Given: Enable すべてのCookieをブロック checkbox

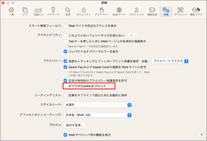Looking at the screenshot, I should pyautogui.click(x=66, y=86).
